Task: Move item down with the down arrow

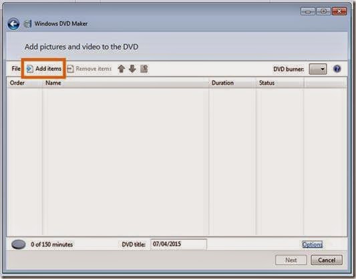Action: tap(132, 69)
